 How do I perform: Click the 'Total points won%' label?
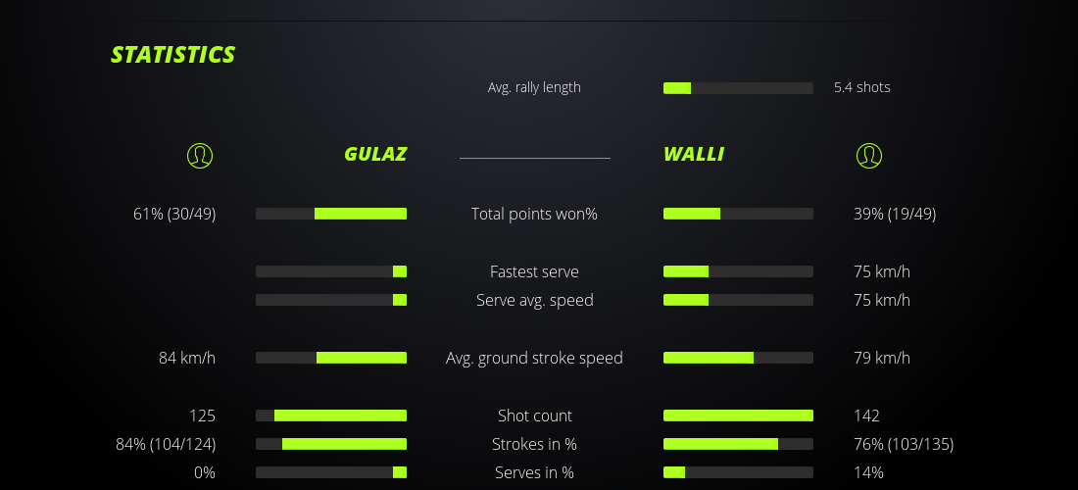point(534,214)
